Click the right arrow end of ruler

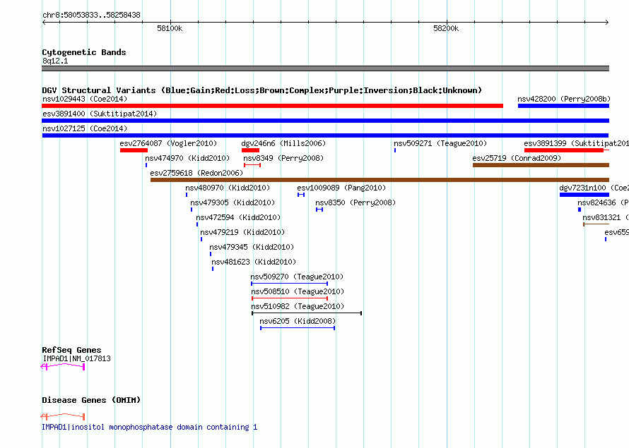(x=607, y=22)
